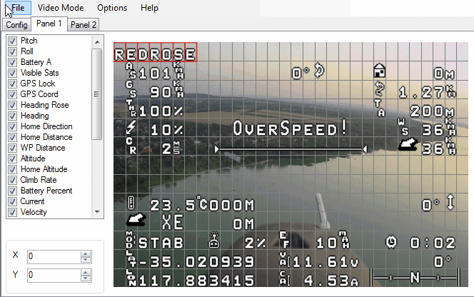Select the OverSpeed! warning text
The width and height of the screenshot is (474, 297).
290,129
